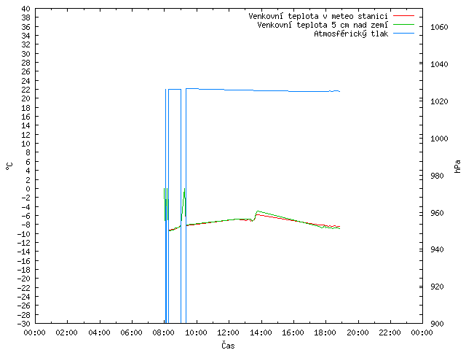Click pressure axis label '900'

[x=437, y=324]
